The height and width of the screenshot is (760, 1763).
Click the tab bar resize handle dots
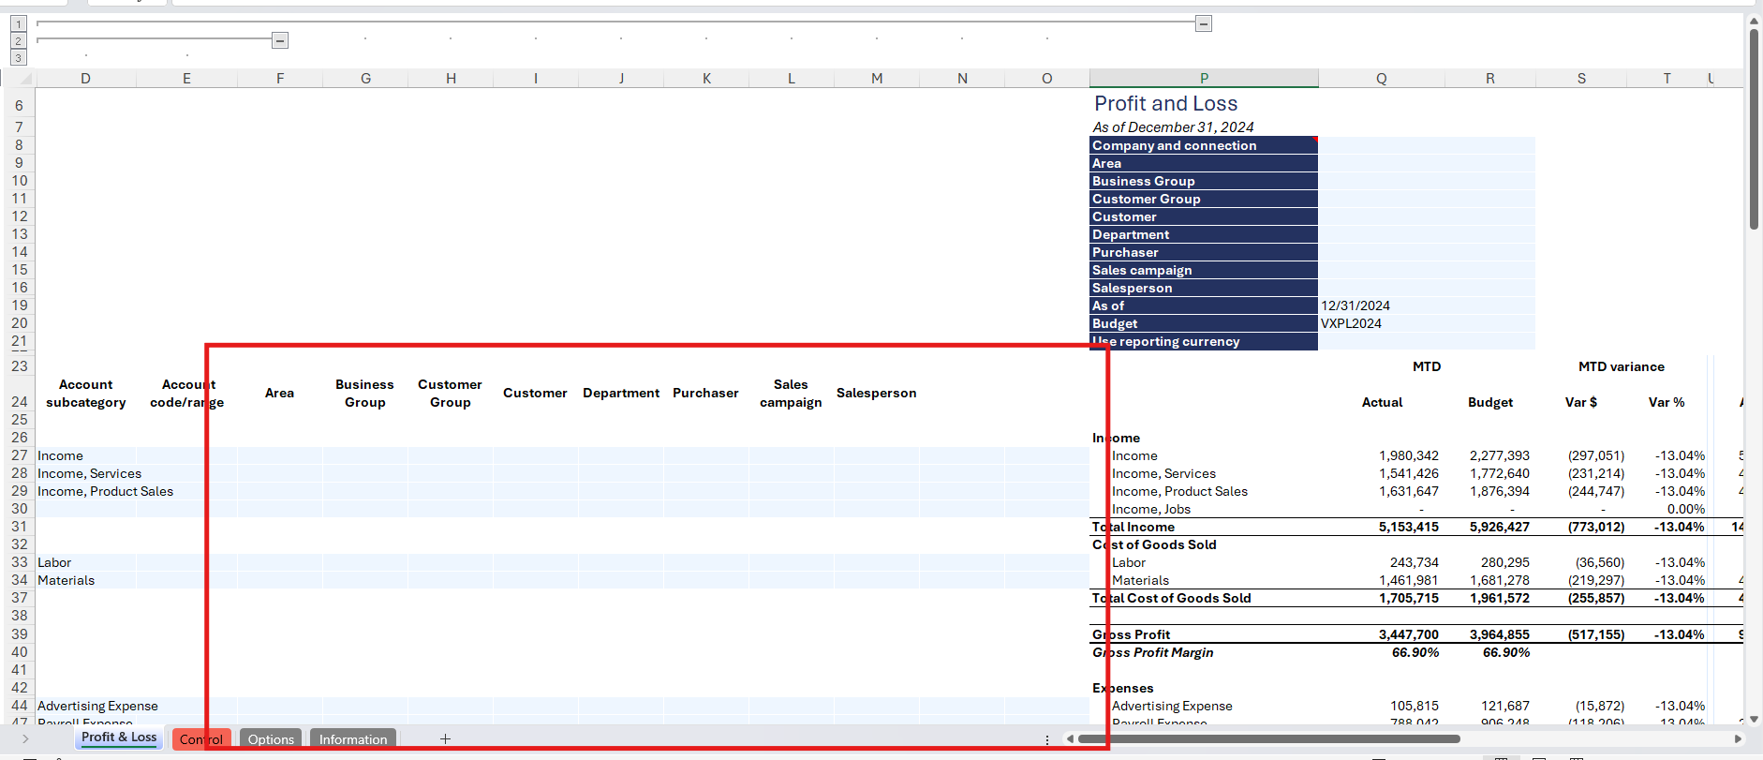(1046, 739)
